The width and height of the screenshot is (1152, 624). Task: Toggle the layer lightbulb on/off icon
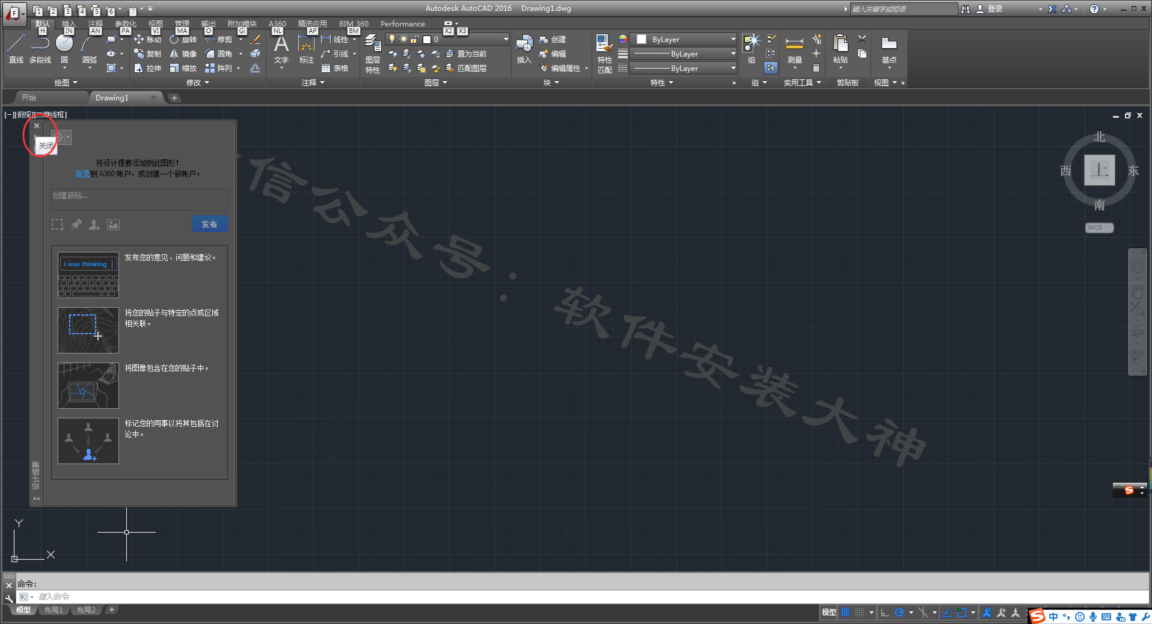tap(392, 39)
